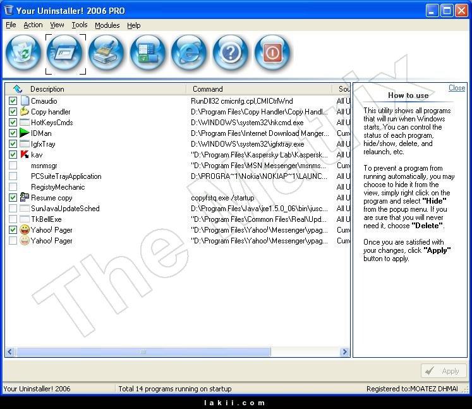Click the HotKeysCmds window icon
Viewport: 472px width, 409px height.
(x=25, y=122)
